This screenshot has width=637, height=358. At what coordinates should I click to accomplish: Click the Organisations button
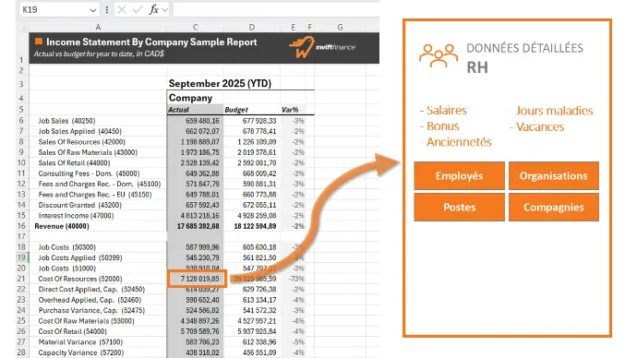[553, 175]
